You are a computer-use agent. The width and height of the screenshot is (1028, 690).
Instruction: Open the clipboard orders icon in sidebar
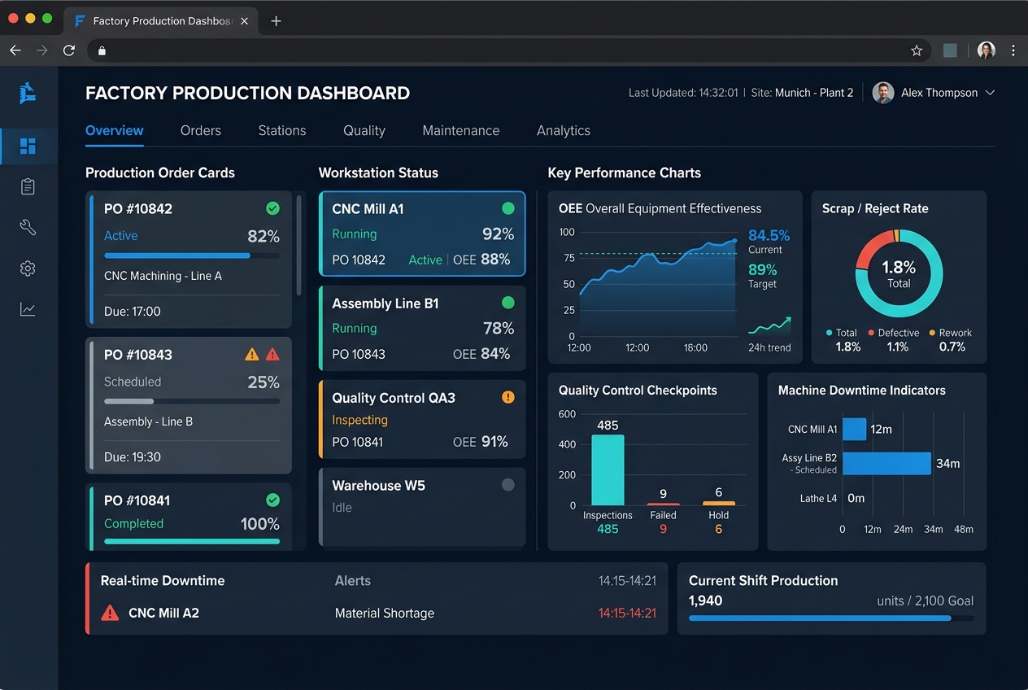point(28,186)
